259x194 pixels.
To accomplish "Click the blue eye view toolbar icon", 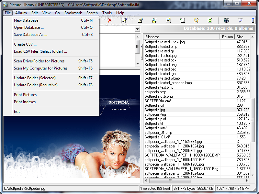I will tap(226, 20).
